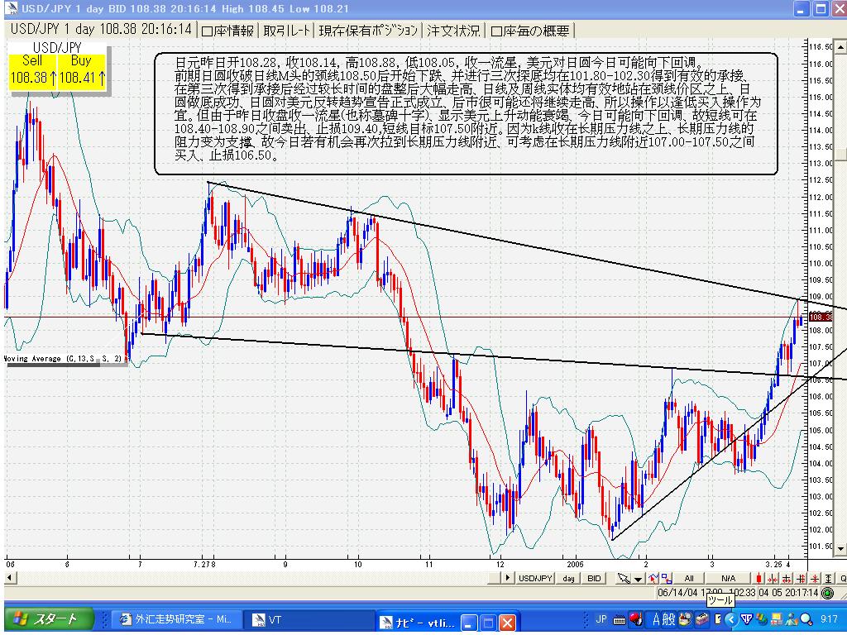Image resolution: width=847 pixels, height=635 pixels.
Task: Click the vertical compress chart icon
Action: [800, 578]
